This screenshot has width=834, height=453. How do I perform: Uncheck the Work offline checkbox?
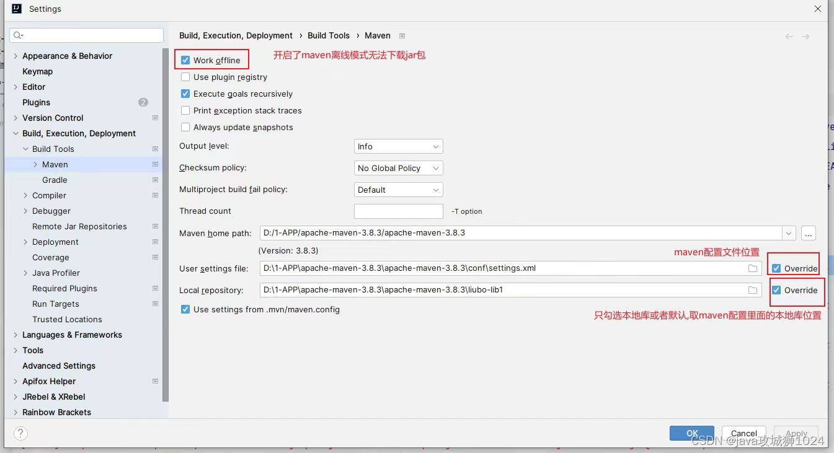[185, 60]
